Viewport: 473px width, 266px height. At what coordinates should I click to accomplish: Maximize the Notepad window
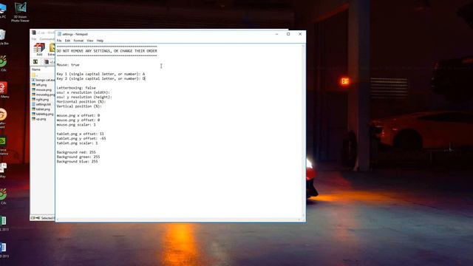tap(288, 34)
